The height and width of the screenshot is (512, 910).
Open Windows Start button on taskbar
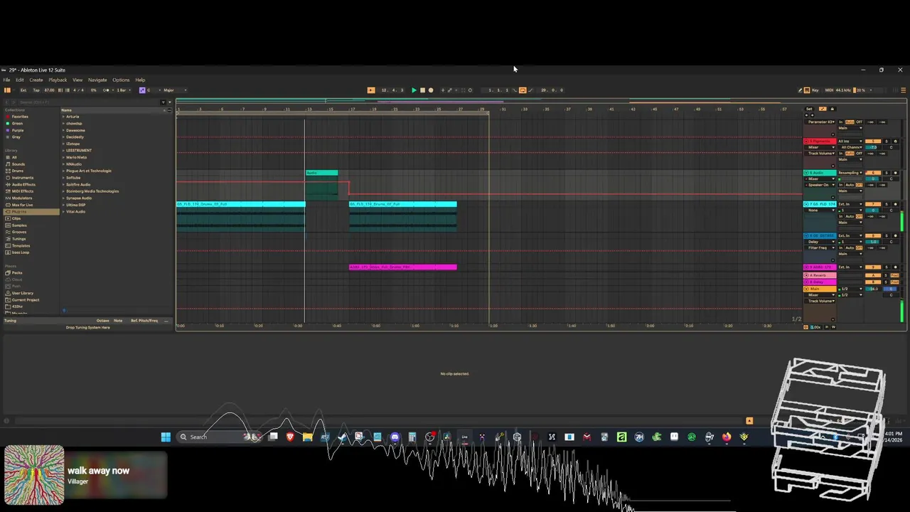(166, 437)
